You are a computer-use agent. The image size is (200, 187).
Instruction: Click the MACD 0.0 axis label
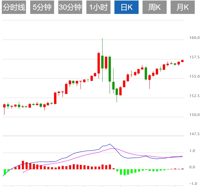tap(192, 167)
